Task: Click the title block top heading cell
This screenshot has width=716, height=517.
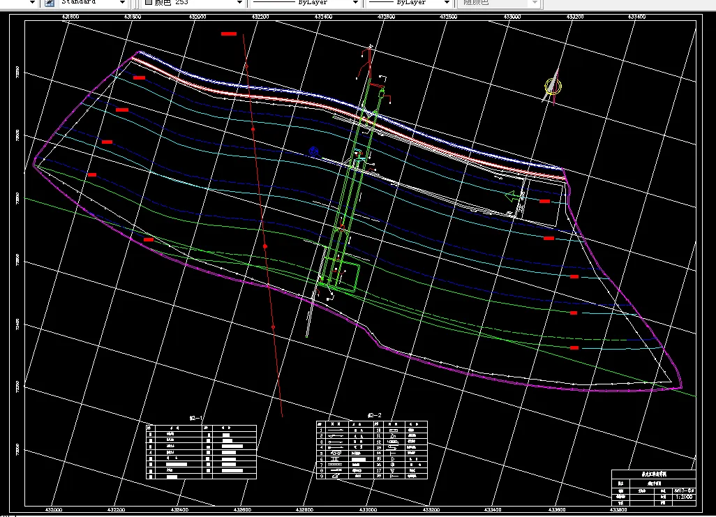Action: coord(653,474)
